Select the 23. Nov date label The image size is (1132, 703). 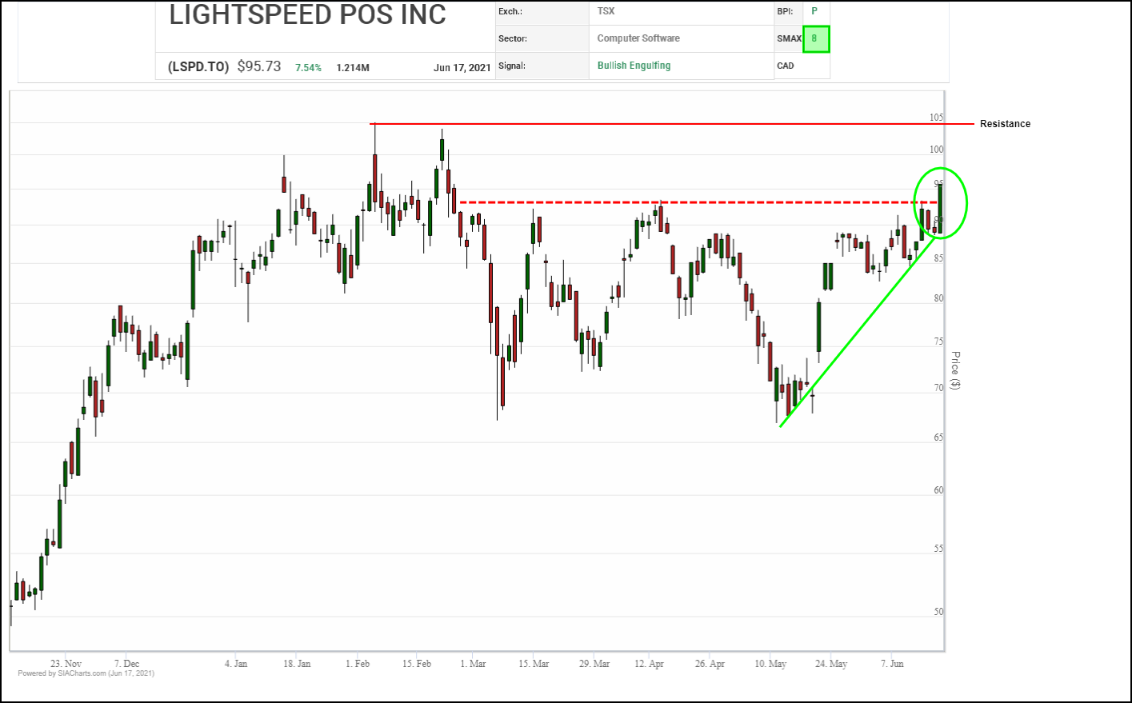pyautogui.click(x=66, y=664)
